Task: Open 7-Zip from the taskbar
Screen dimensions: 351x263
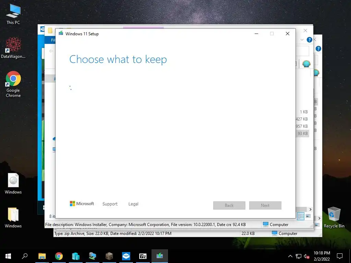Action: 143,256
